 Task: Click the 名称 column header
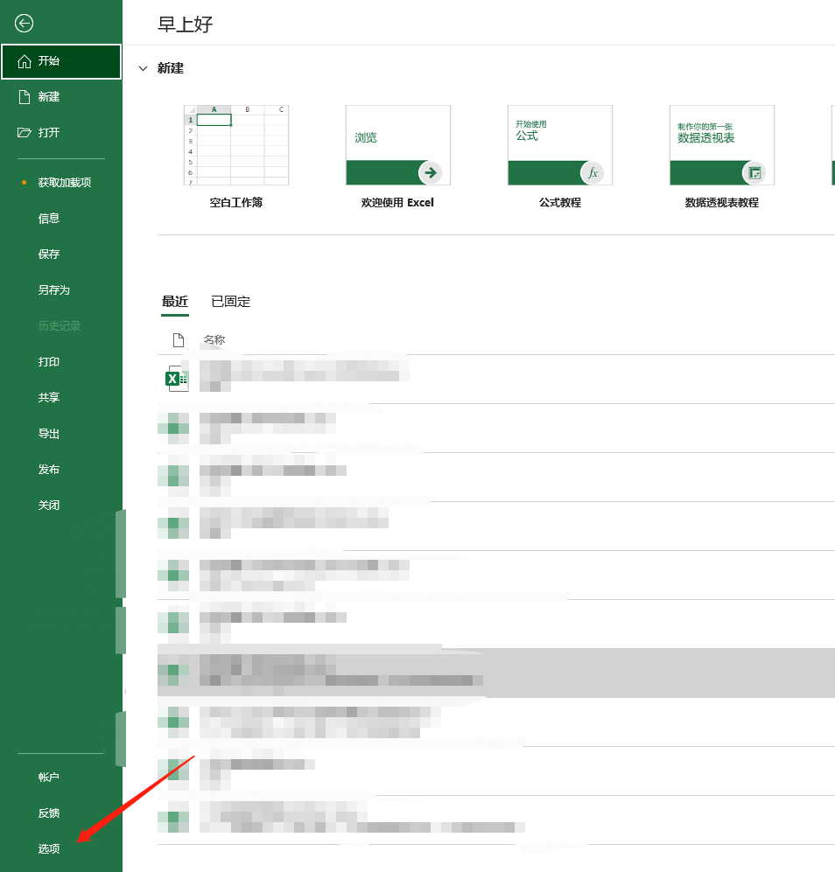click(214, 339)
